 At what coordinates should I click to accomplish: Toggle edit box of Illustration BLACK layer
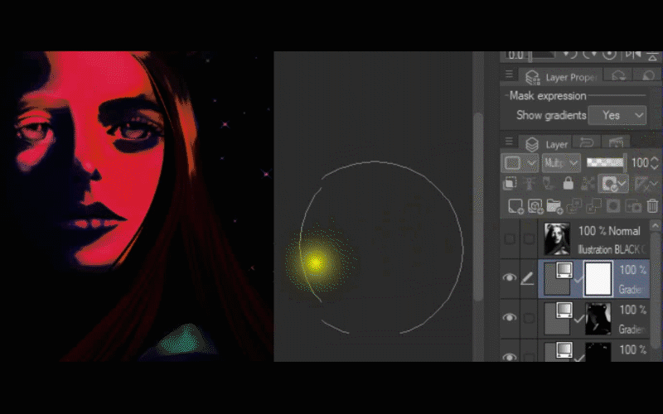pos(529,238)
